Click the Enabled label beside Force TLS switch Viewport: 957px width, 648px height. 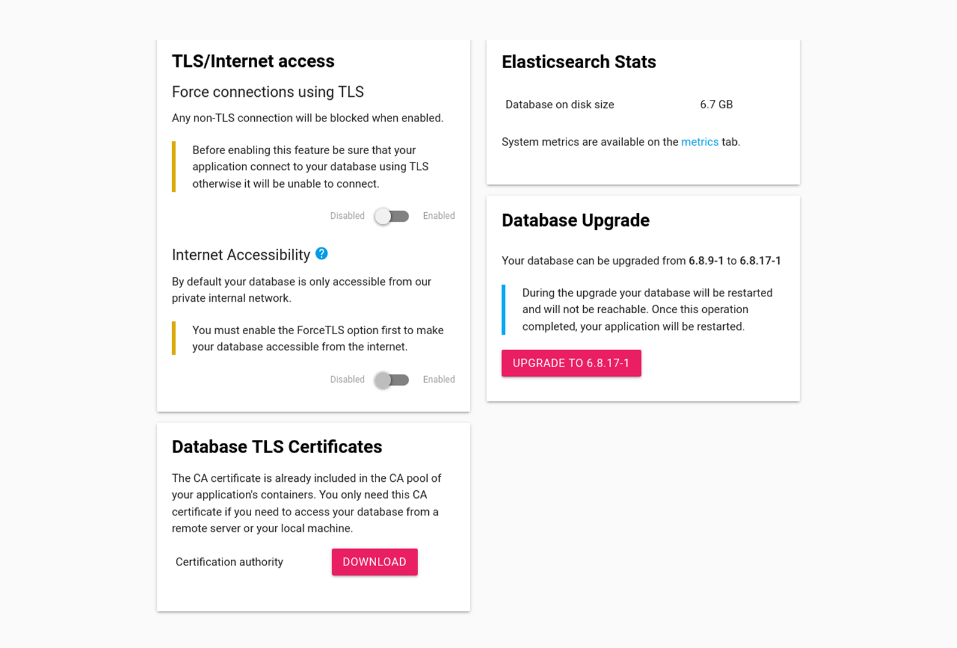[438, 216]
